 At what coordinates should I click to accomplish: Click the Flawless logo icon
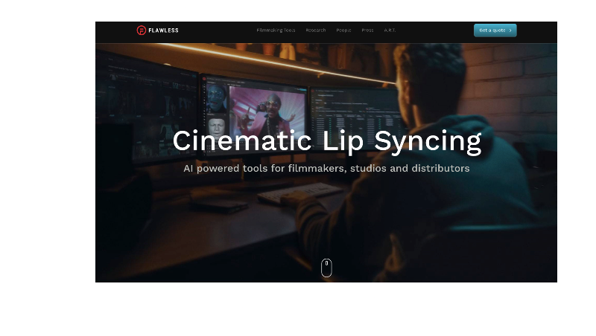coord(141,30)
